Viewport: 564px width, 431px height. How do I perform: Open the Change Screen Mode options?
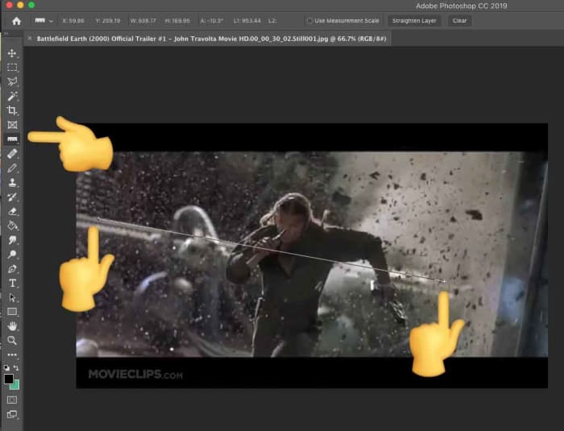click(12, 414)
